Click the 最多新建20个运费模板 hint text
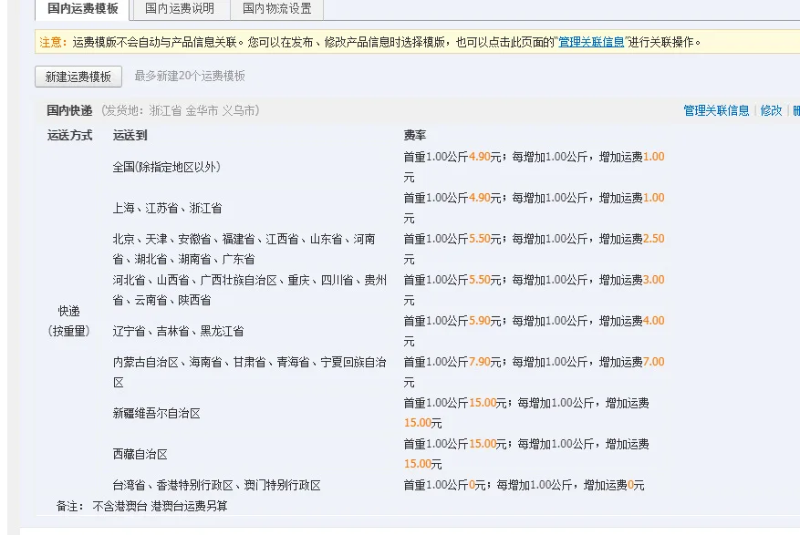The image size is (800, 535). coord(190,76)
